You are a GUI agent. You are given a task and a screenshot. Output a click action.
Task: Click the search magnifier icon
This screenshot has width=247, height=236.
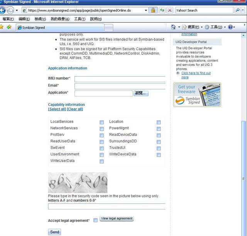tap(238, 10)
